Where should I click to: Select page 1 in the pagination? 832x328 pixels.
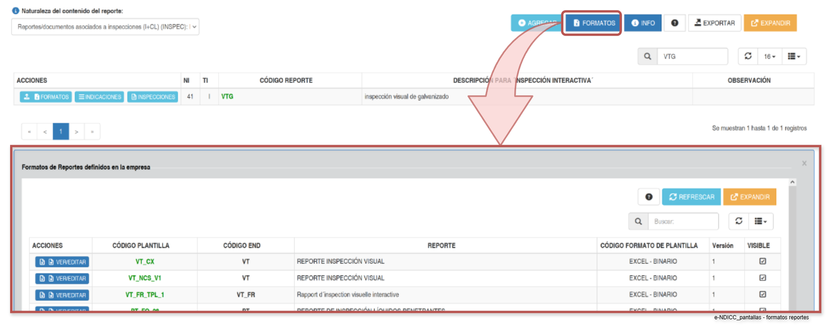coord(61,131)
